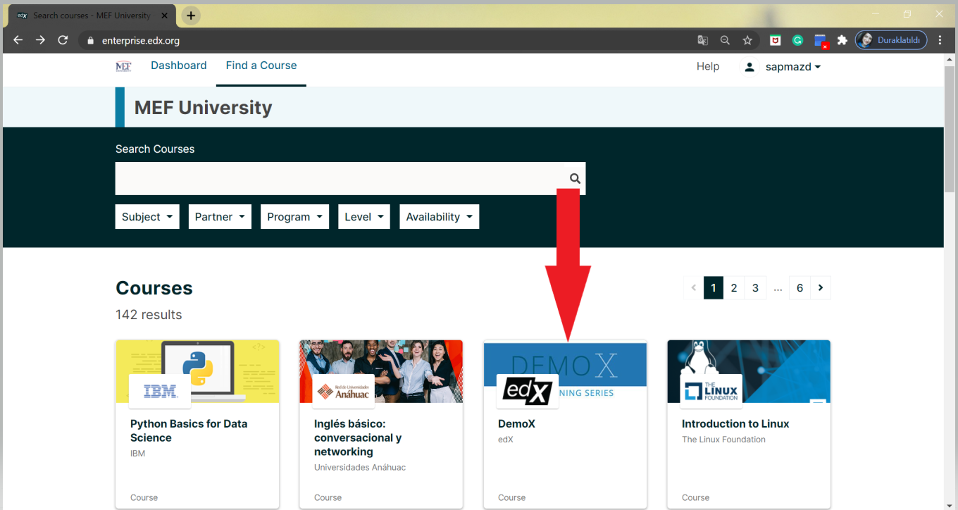Open Chrome's three-dot menu

point(940,40)
